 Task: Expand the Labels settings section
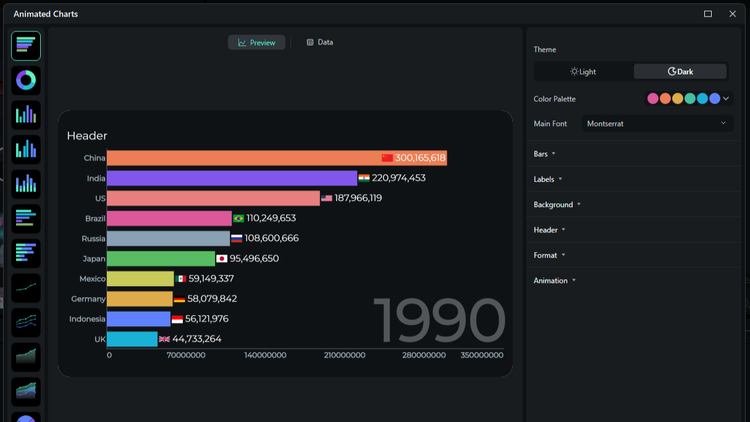[x=547, y=179]
